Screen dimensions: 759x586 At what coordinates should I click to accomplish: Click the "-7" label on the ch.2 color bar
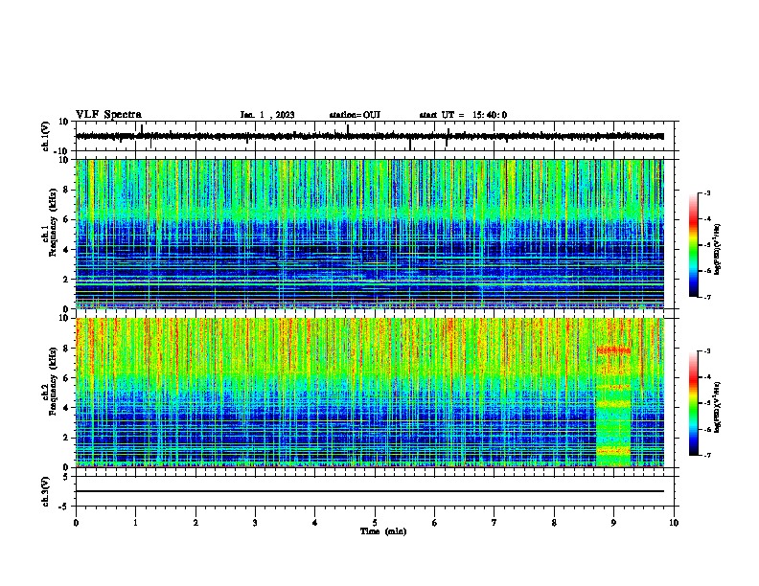(x=706, y=455)
